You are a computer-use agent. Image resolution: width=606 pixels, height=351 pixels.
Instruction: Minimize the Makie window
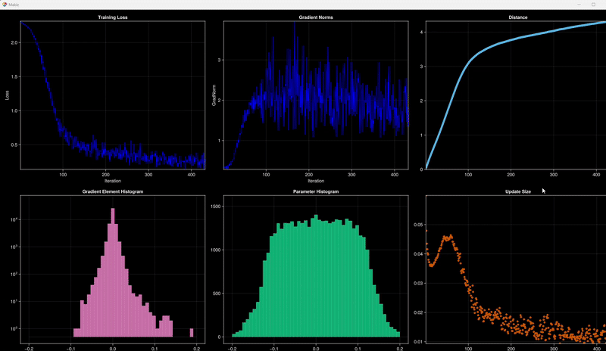tap(579, 5)
